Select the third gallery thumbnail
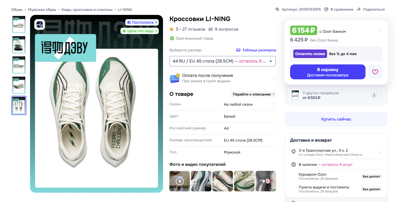 [19, 65]
